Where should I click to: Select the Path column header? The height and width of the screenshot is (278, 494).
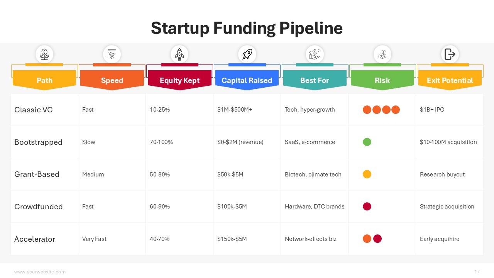point(44,80)
